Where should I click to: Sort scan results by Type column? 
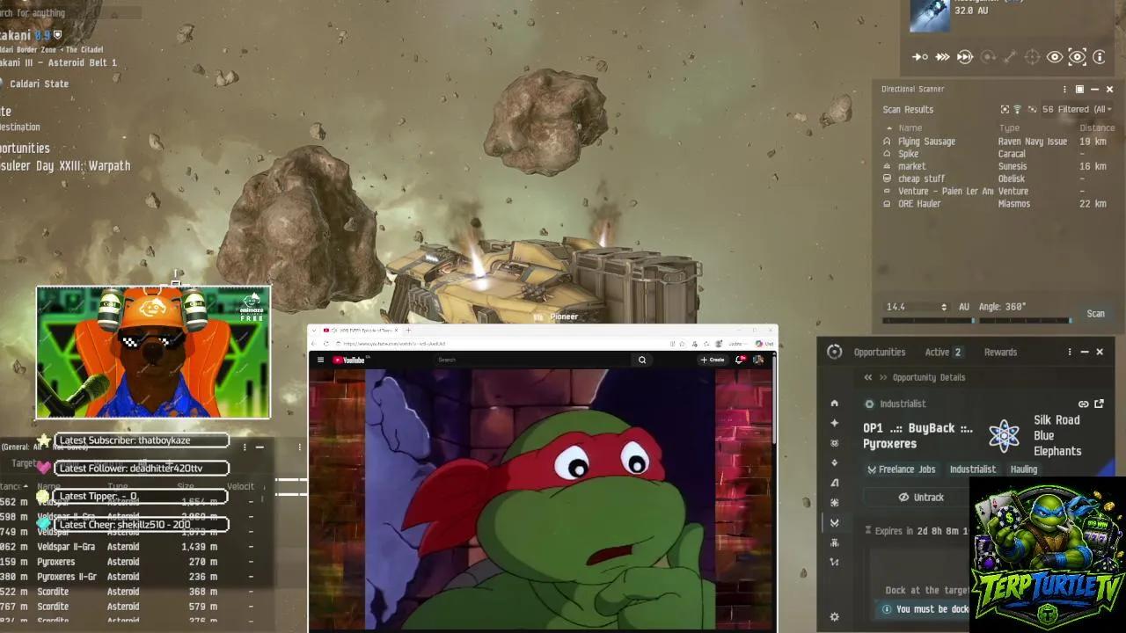click(1009, 127)
